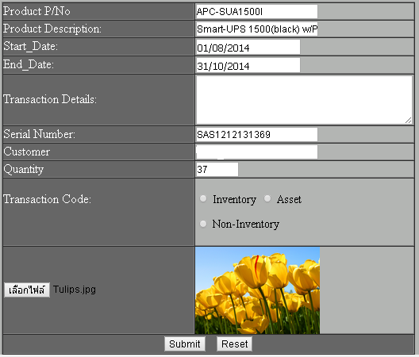Reset the form fields
This screenshot has width=419, height=357.
tap(234, 344)
